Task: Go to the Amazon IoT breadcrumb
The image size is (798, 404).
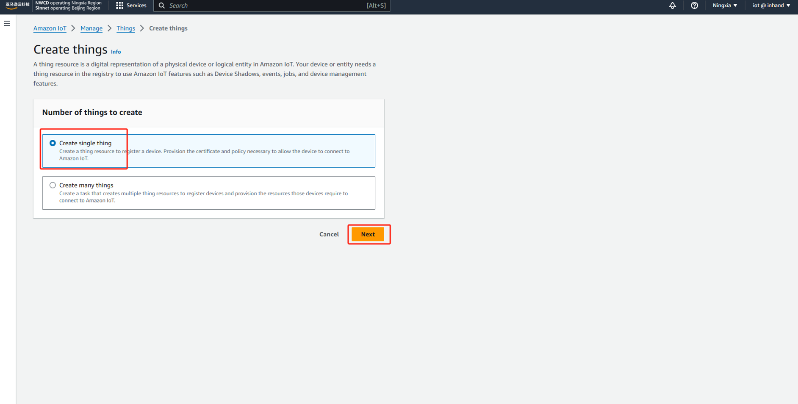Action: point(50,28)
